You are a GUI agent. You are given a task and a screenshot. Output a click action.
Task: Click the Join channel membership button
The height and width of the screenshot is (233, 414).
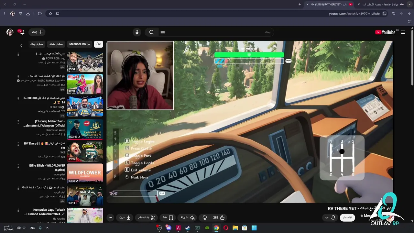(x=347, y=217)
